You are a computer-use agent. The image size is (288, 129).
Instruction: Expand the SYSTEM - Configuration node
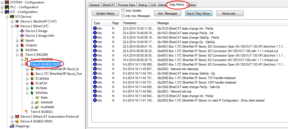[2, 3]
